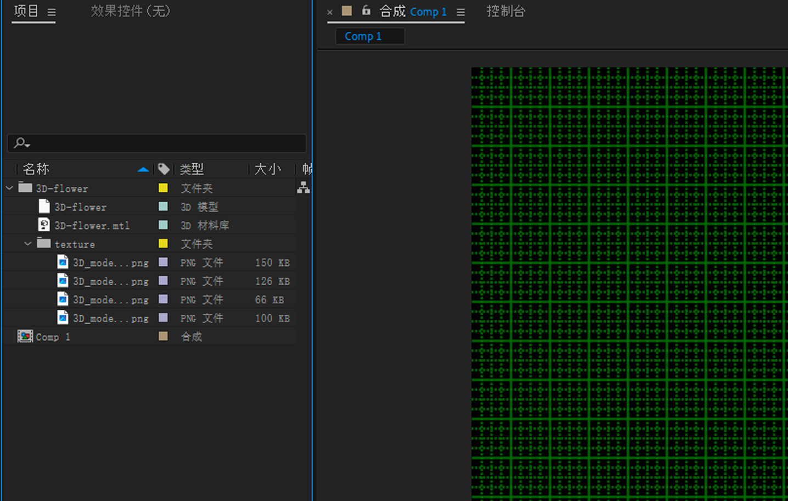788x501 pixels.
Task: Switch to the 效果控件 (无) tab
Action: (131, 11)
